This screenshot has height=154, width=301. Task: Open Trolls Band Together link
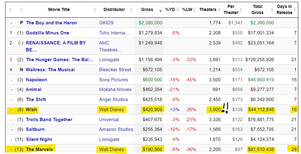click(49, 120)
